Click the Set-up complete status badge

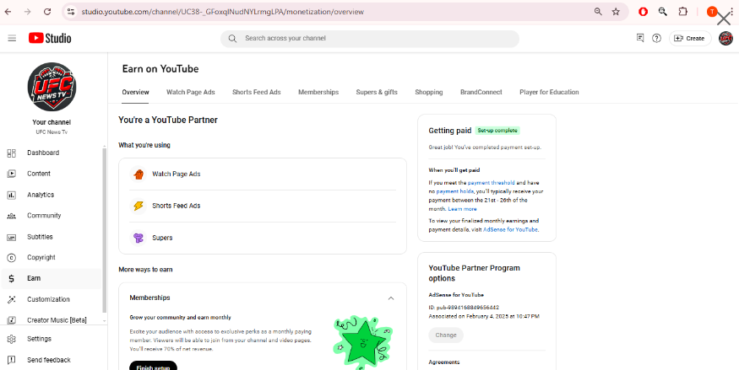[x=497, y=131]
